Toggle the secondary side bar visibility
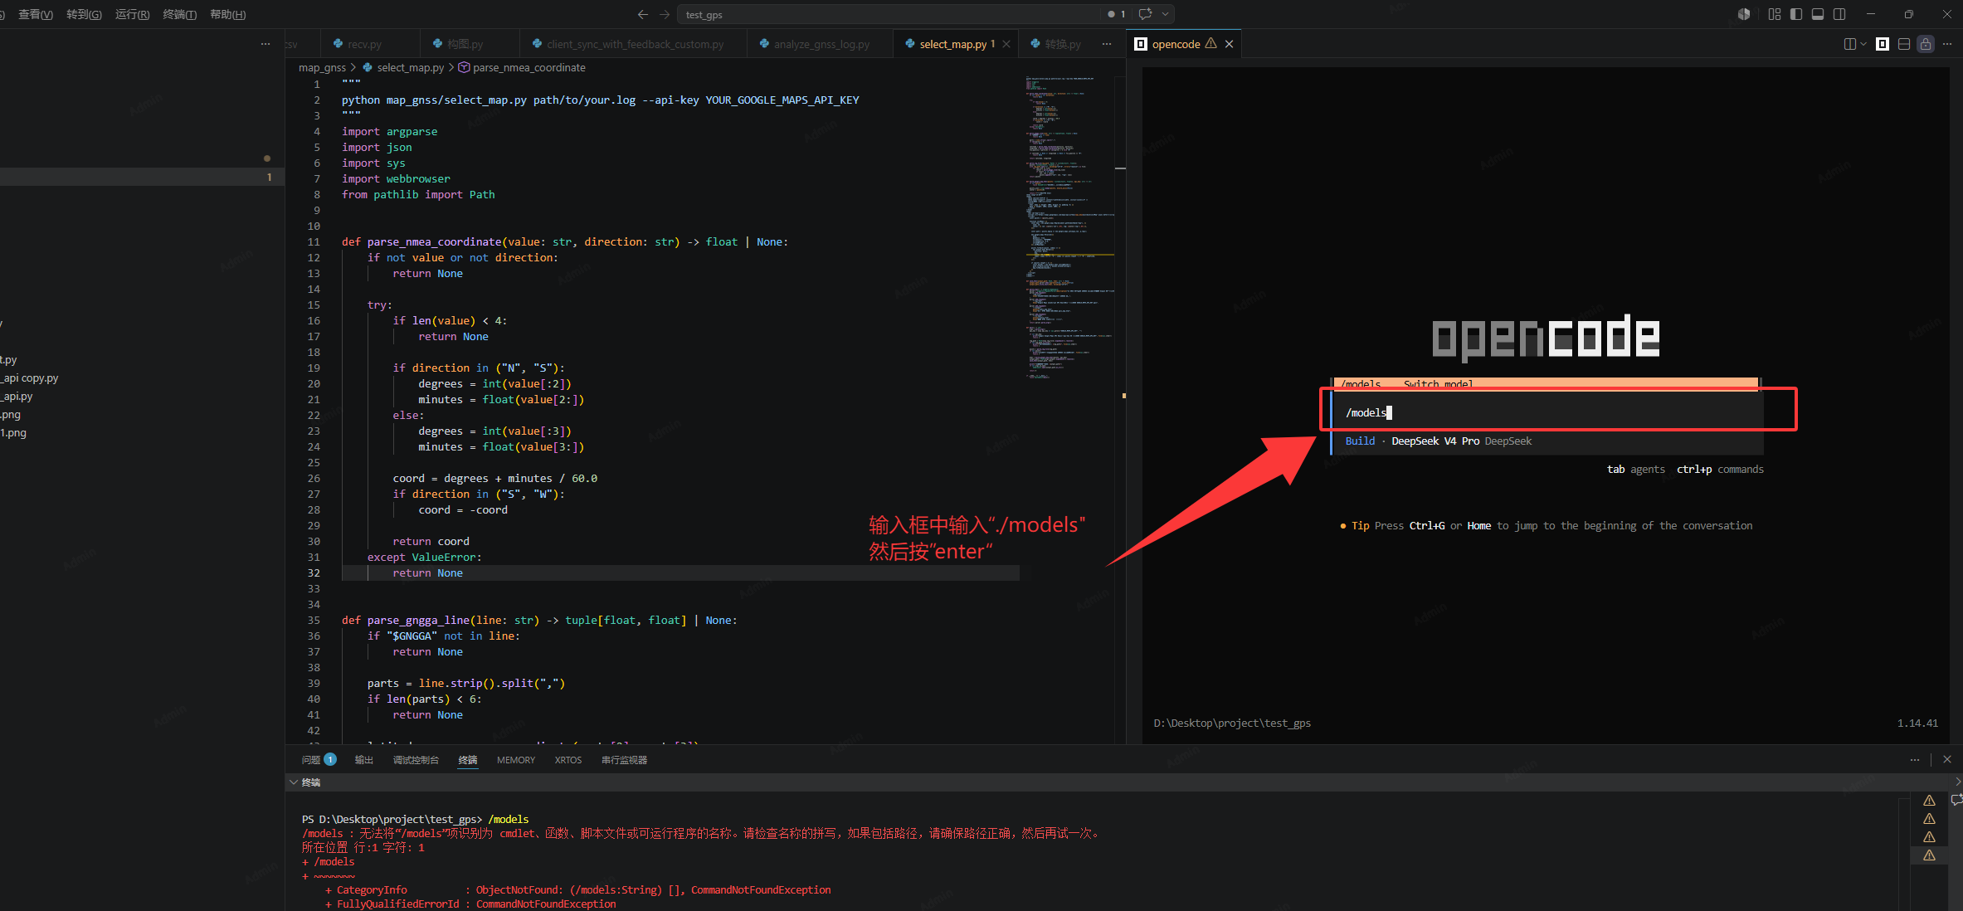The width and height of the screenshot is (1963, 911). pyautogui.click(x=1839, y=14)
